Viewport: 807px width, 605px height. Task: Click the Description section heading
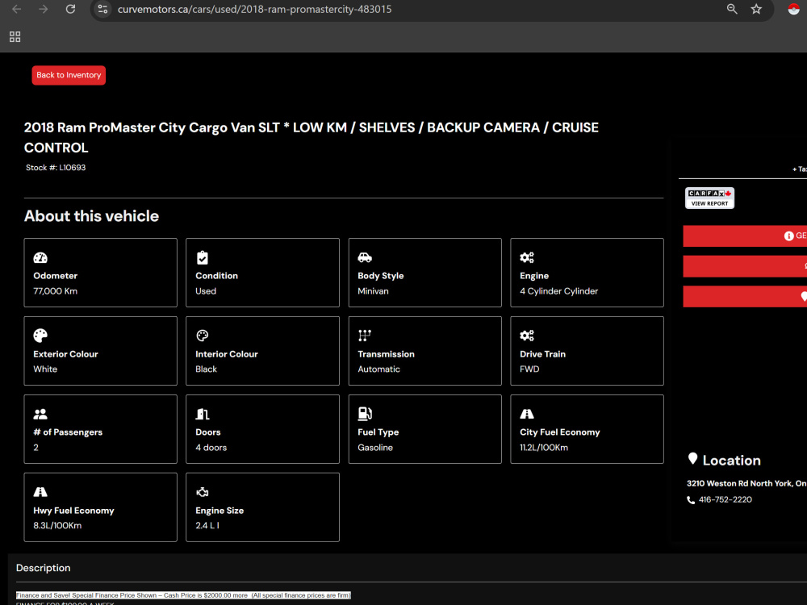(x=44, y=568)
